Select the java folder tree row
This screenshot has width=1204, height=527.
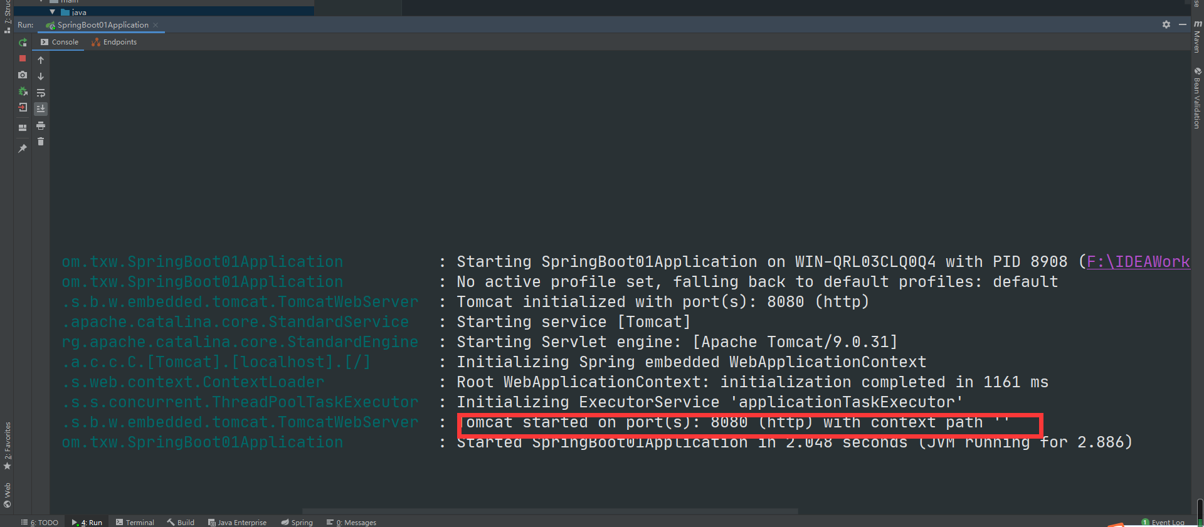coord(163,12)
